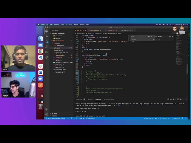This screenshot has height=143, width=191.
Task: Synchronize changes icon in status bar
Action: coord(68,118)
